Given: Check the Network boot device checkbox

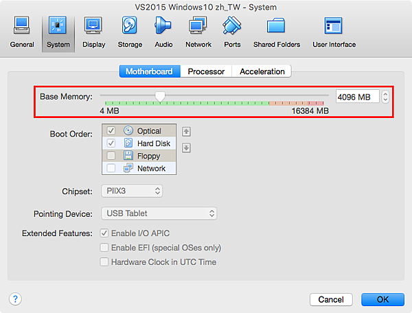Looking at the screenshot, I should point(111,168).
